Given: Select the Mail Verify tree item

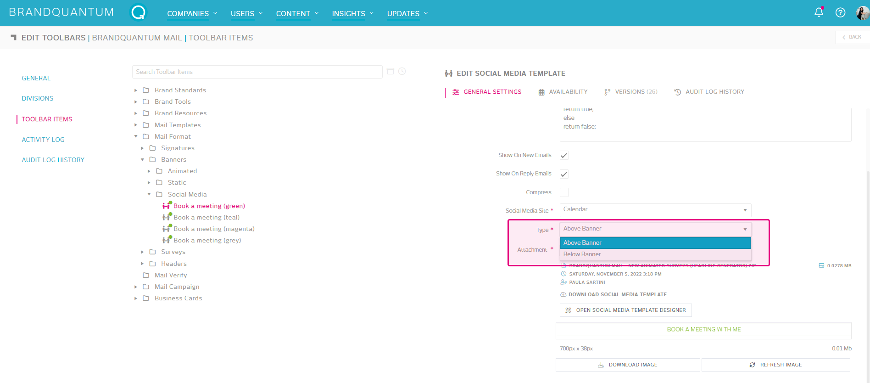Looking at the screenshot, I should pyautogui.click(x=171, y=275).
